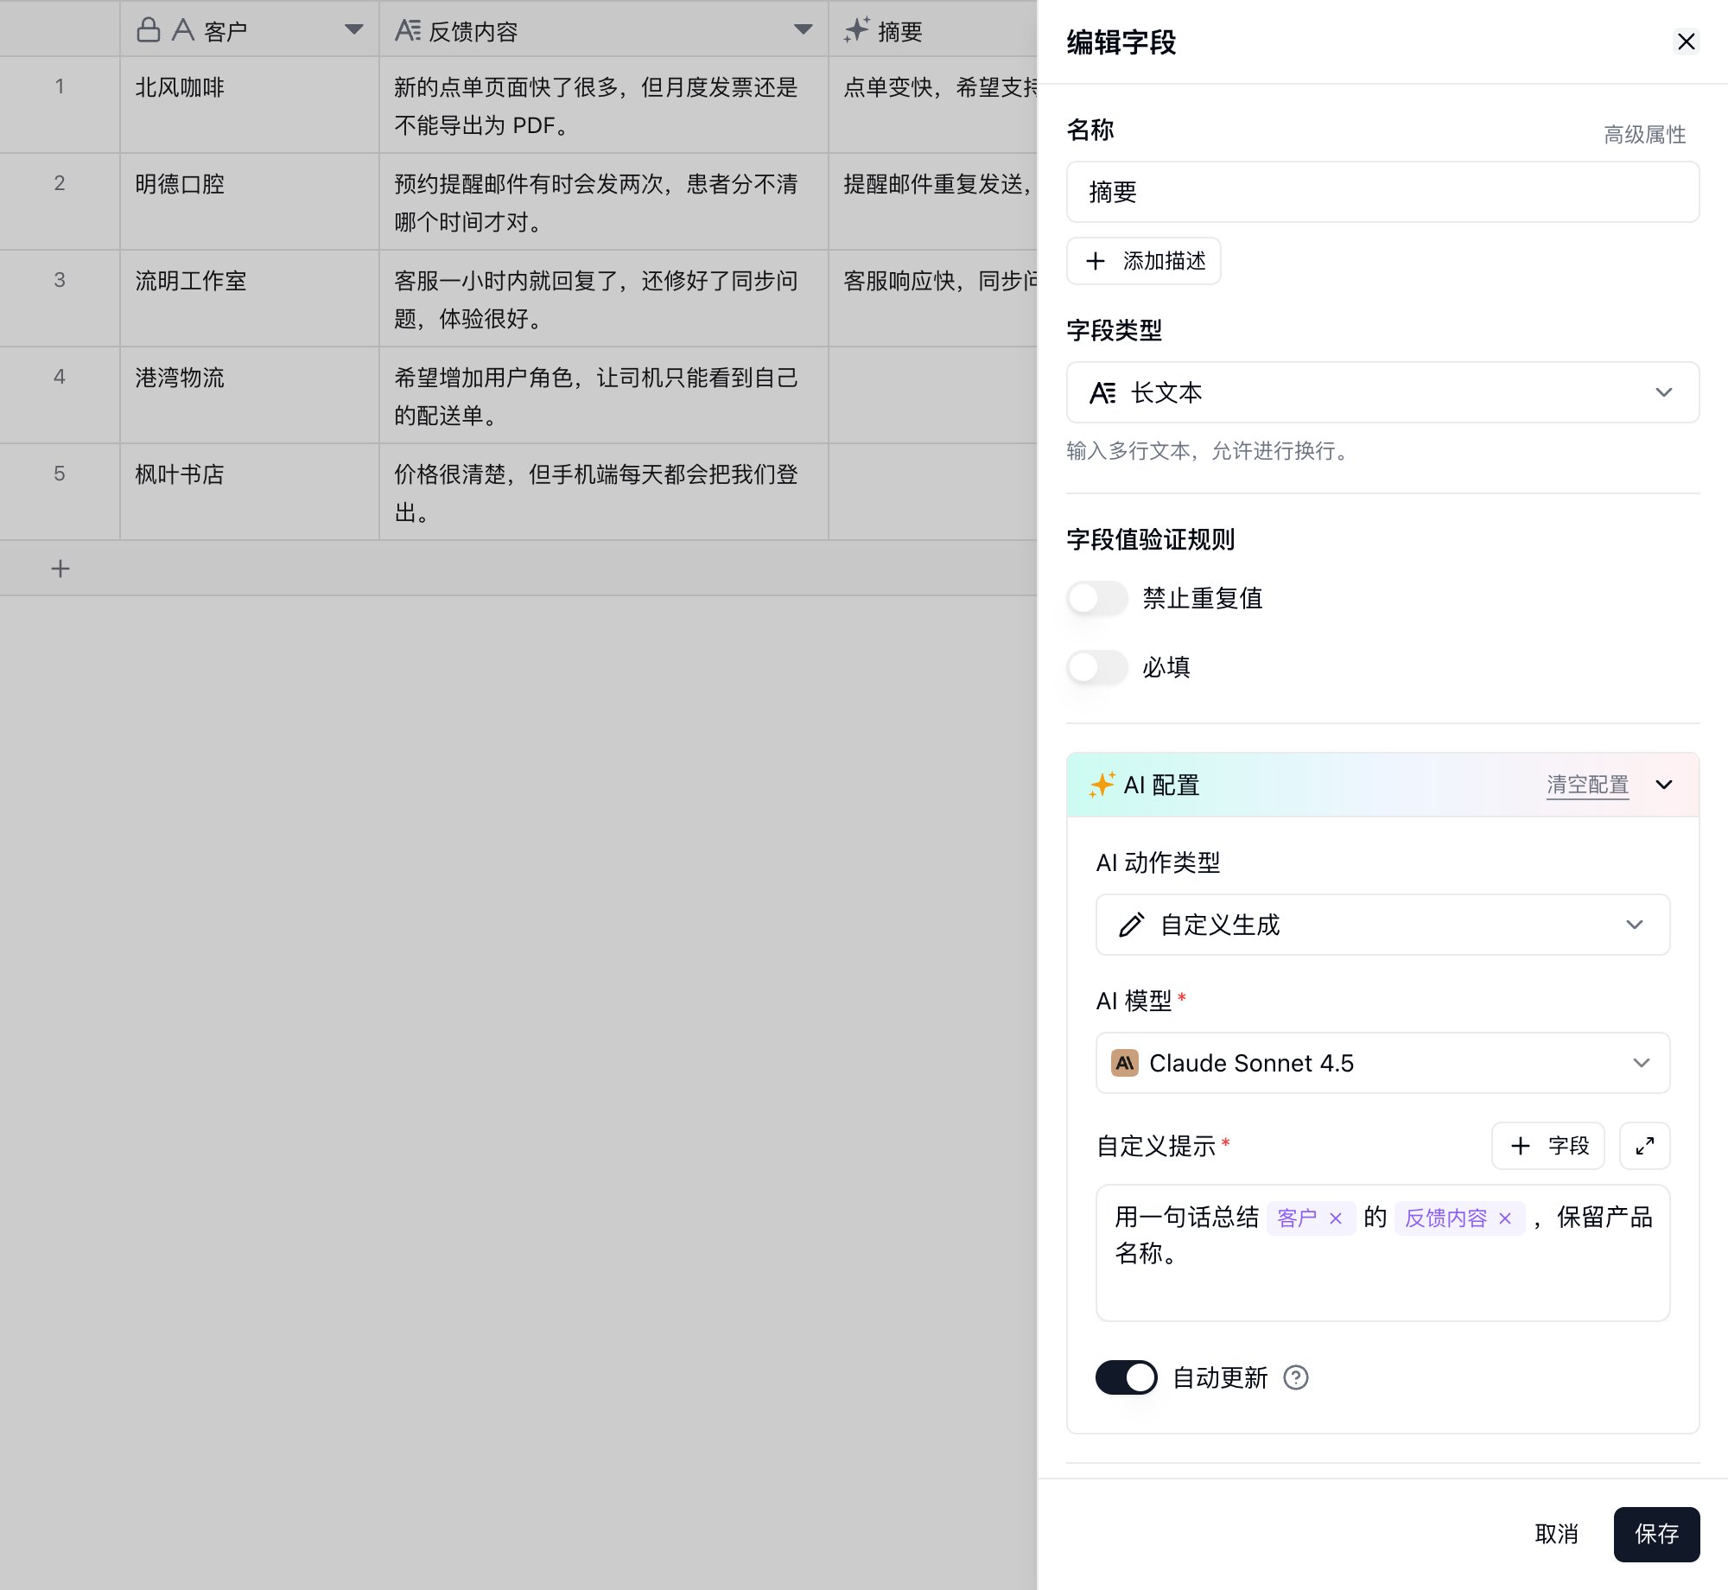Open the AI 模型 Claude Sonnet 4.5 dropdown
The height and width of the screenshot is (1590, 1728).
1382,1063
